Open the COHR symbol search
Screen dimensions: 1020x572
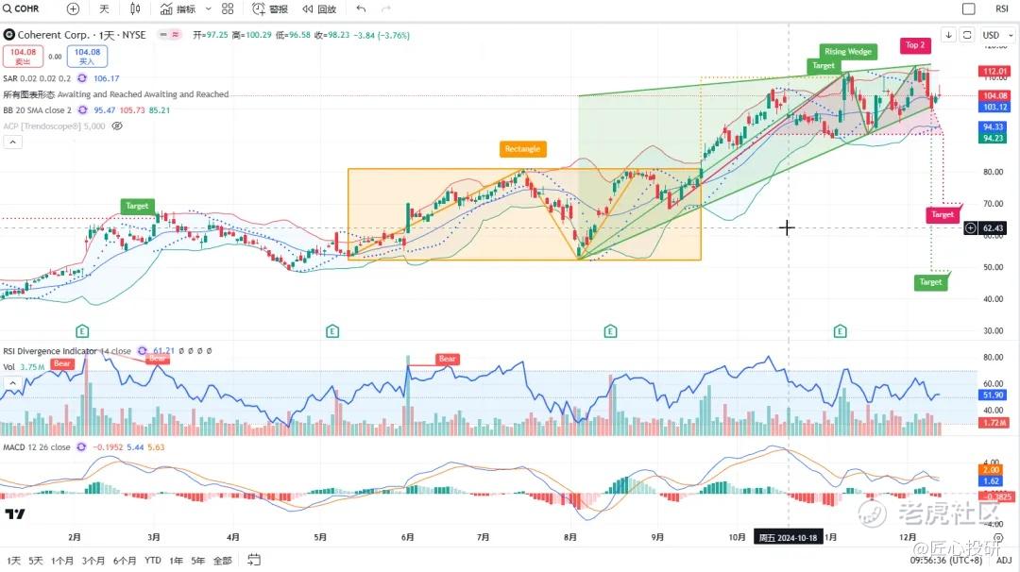pyautogui.click(x=22, y=8)
